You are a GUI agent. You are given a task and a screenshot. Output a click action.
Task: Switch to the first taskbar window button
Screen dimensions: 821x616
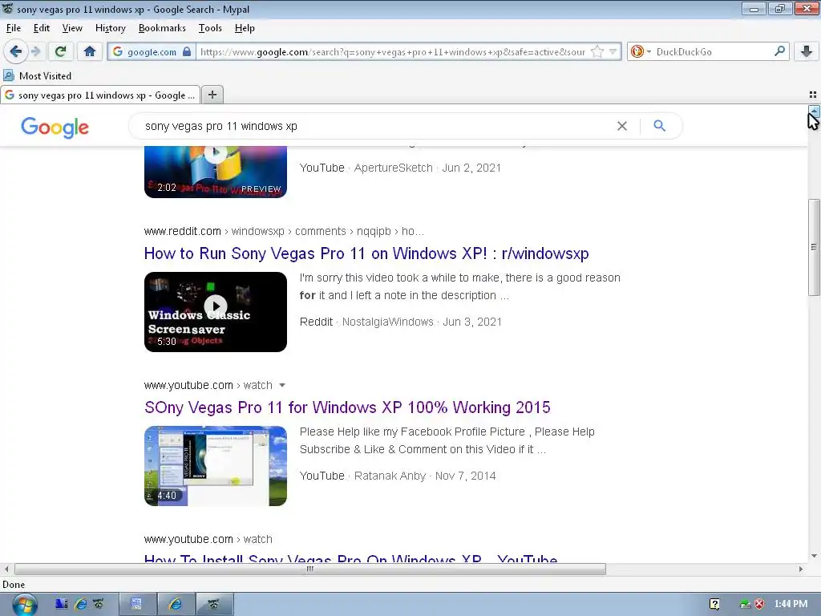point(137,604)
